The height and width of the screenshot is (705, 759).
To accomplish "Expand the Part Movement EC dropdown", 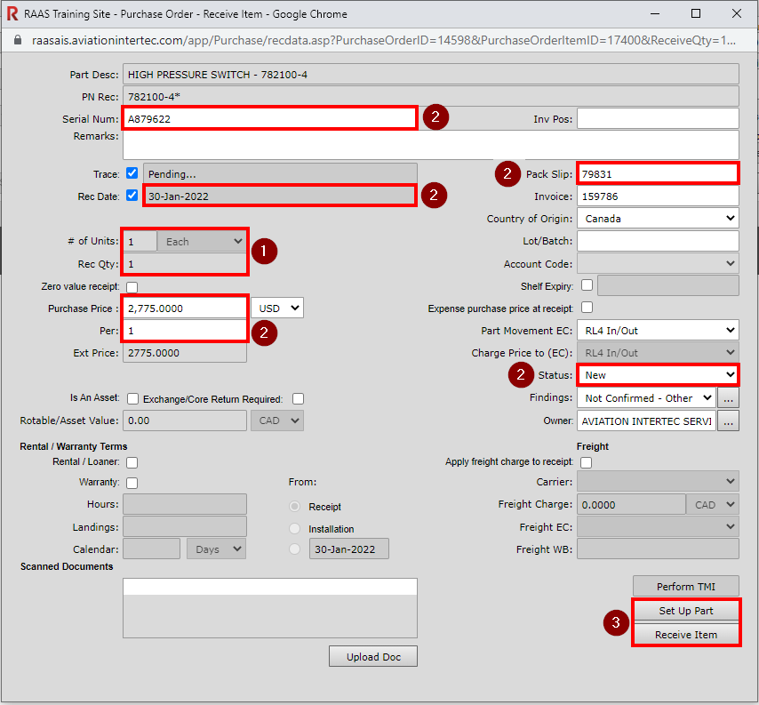I will (x=658, y=331).
